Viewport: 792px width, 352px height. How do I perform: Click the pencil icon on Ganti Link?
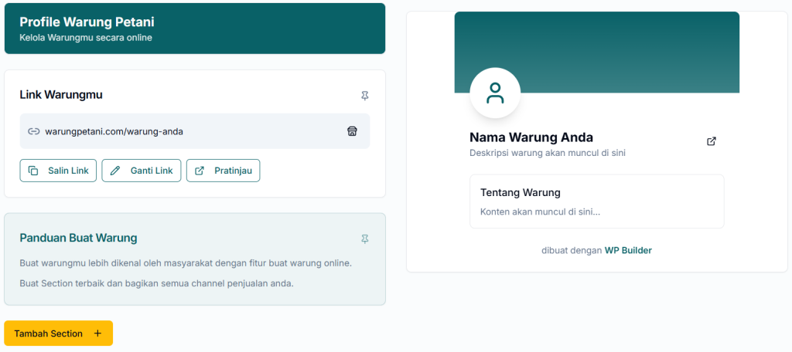click(x=115, y=171)
